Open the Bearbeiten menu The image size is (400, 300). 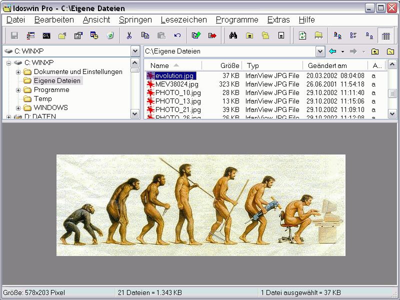54,19
